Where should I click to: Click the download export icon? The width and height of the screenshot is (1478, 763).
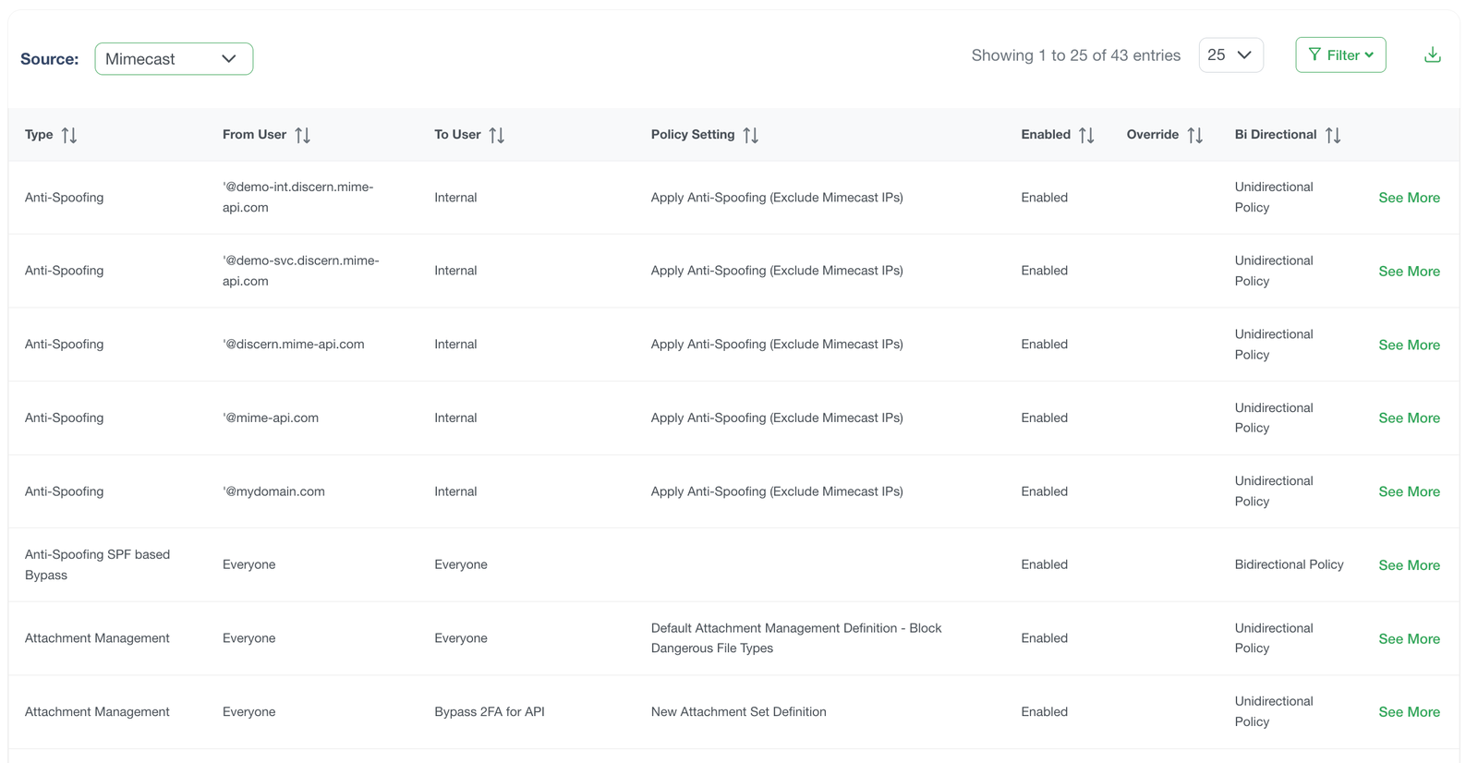coord(1432,55)
